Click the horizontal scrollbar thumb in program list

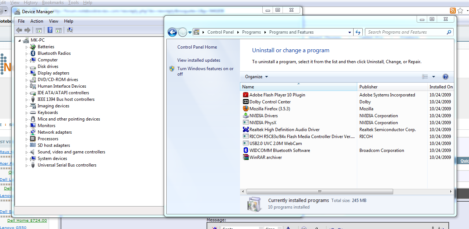coord(320,191)
